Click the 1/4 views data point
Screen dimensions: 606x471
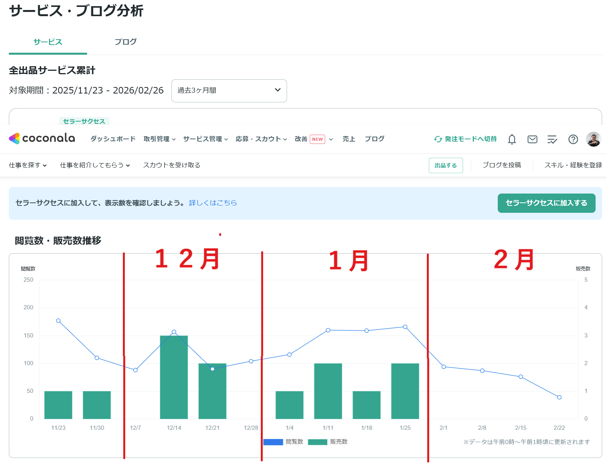pos(289,354)
